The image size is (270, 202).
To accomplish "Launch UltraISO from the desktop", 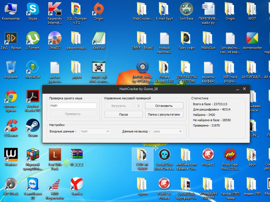I will (x=55, y=39).
